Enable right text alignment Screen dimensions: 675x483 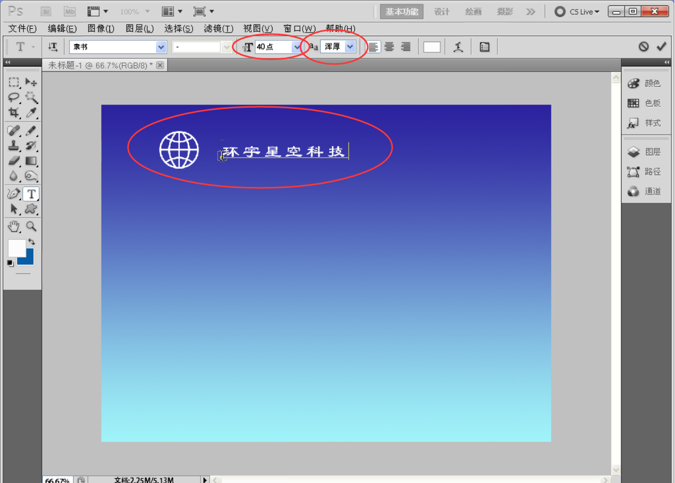click(x=406, y=47)
